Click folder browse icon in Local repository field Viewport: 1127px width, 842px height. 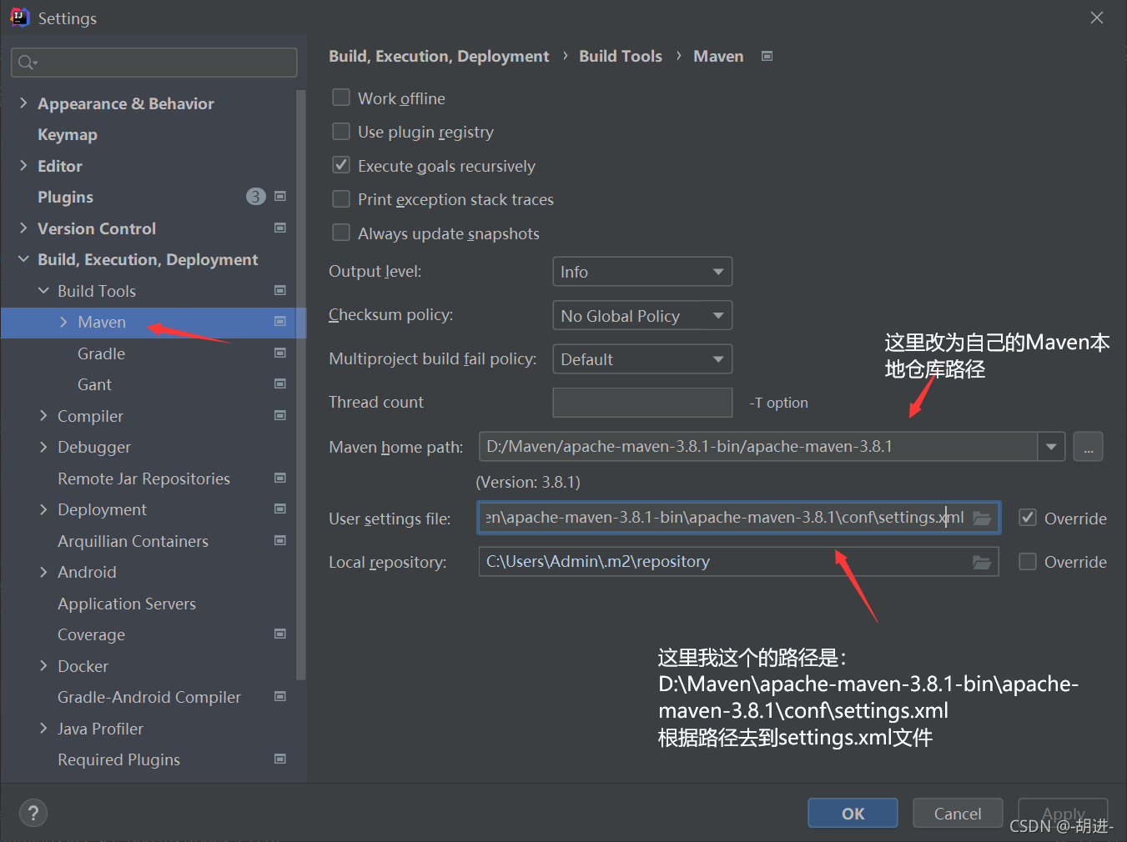tap(982, 562)
